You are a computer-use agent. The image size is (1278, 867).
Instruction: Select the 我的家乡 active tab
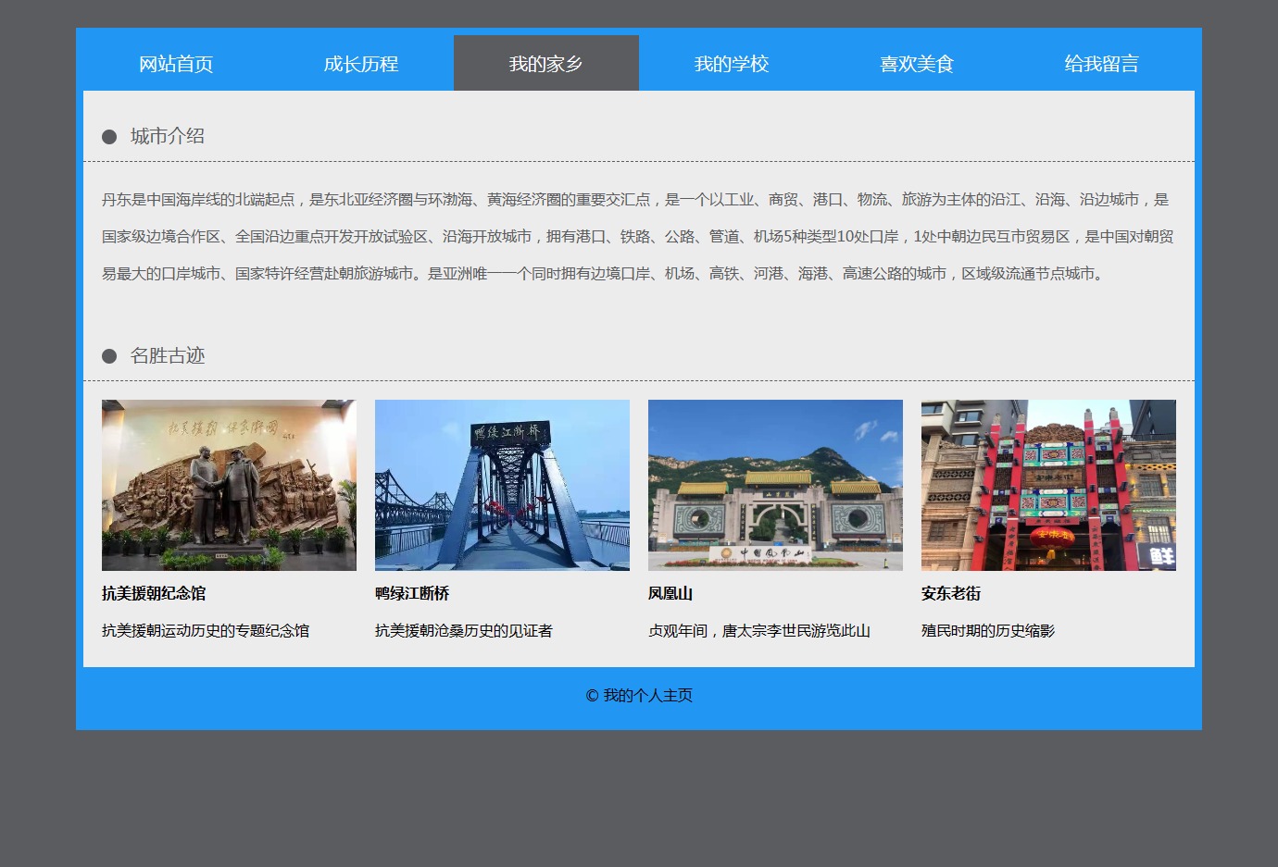tap(546, 64)
